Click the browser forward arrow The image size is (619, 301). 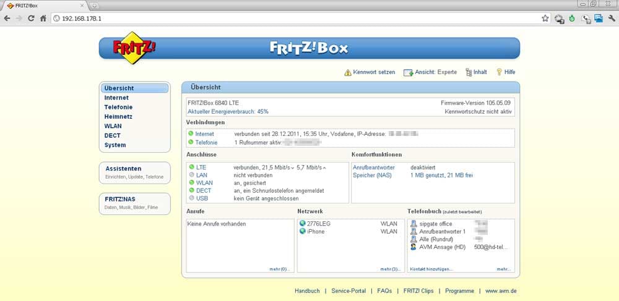19,18
